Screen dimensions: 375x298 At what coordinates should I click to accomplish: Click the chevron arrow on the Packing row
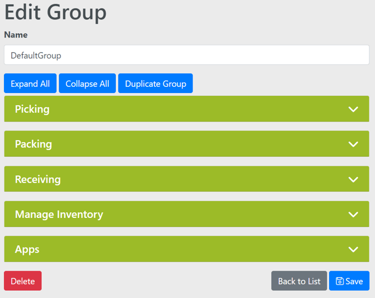pos(353,144)
